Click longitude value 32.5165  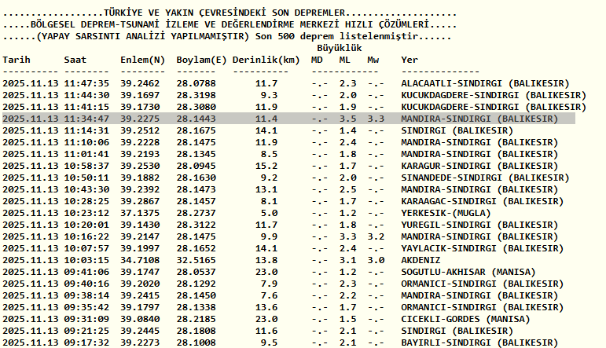tap(196, 260)
